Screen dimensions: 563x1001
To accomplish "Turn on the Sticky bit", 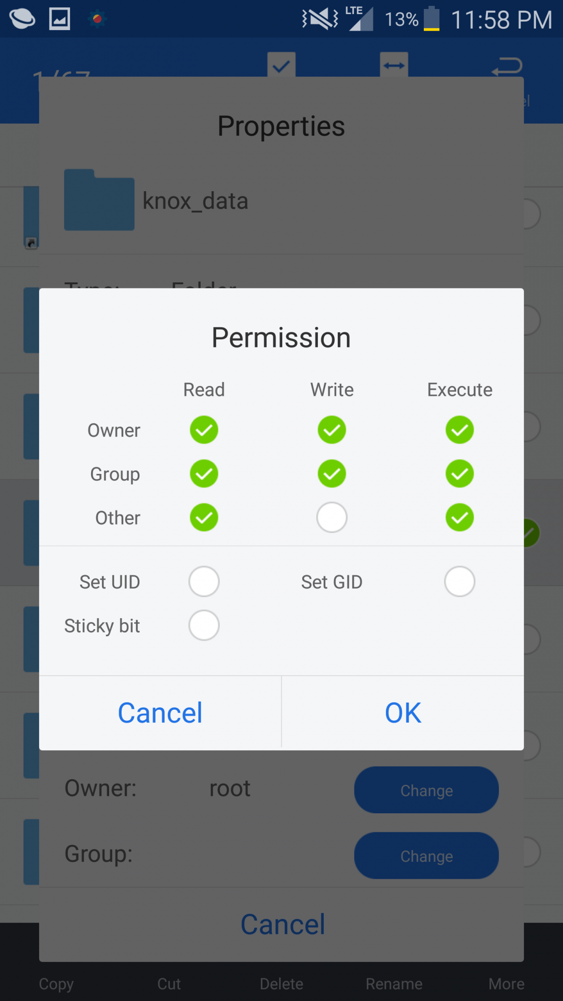I will point(204,626).
